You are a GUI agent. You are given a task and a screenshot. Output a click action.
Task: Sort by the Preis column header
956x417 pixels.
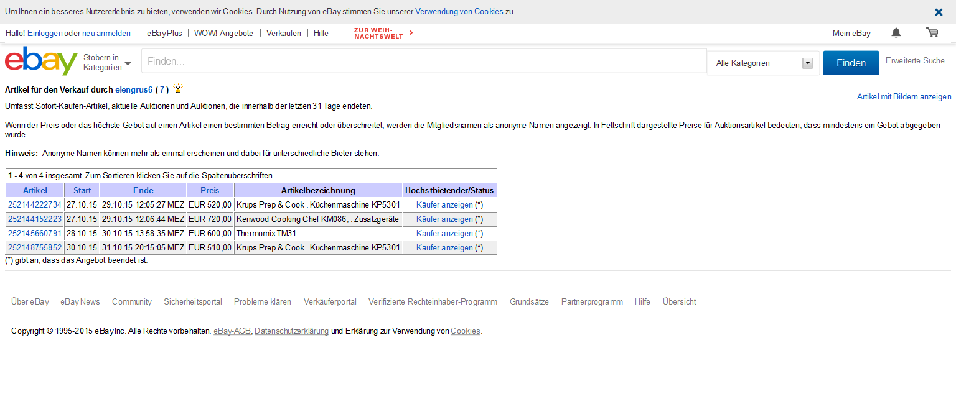pyautogui.click(x=210, y=191)
